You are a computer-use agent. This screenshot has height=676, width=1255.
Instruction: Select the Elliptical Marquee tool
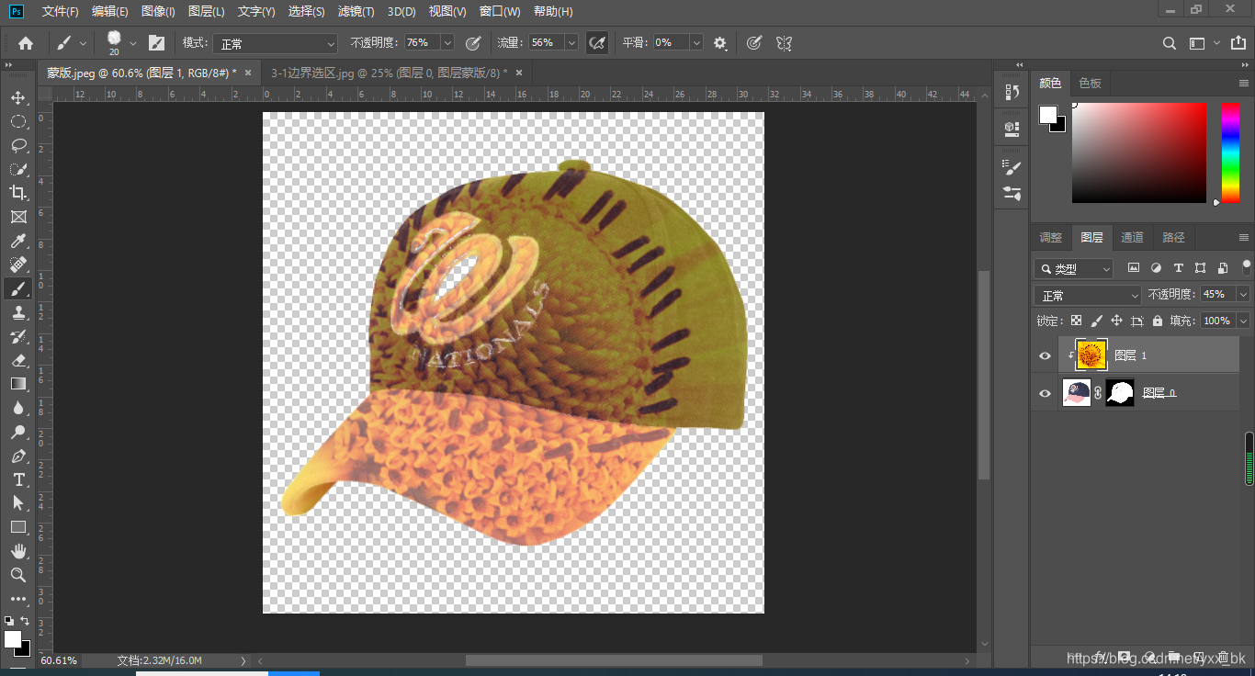18,121
